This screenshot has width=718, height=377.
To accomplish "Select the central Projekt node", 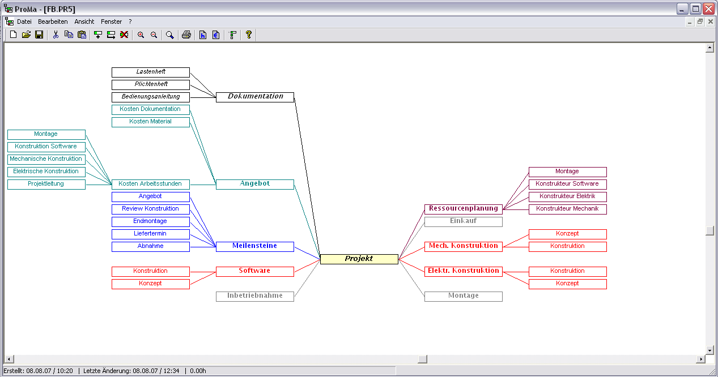I will coord(359,259).
